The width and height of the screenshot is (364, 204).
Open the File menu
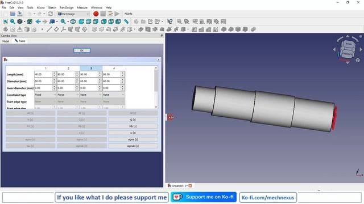tap(4, 7)
